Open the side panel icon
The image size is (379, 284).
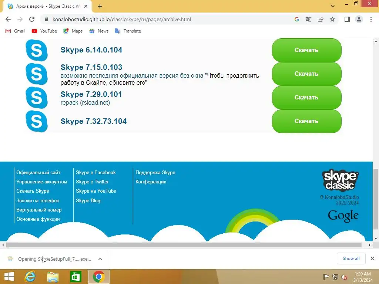click(x=347, y=19)
